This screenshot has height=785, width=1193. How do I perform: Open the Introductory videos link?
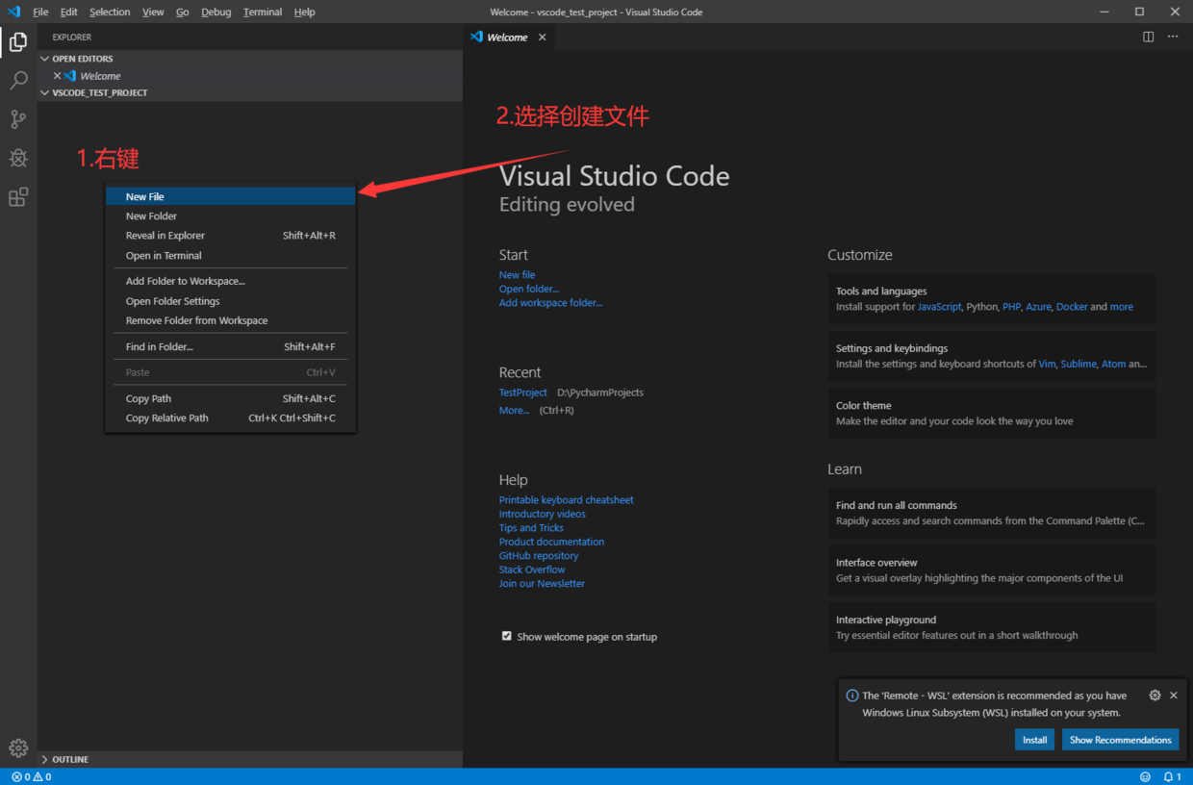point(543,514)
